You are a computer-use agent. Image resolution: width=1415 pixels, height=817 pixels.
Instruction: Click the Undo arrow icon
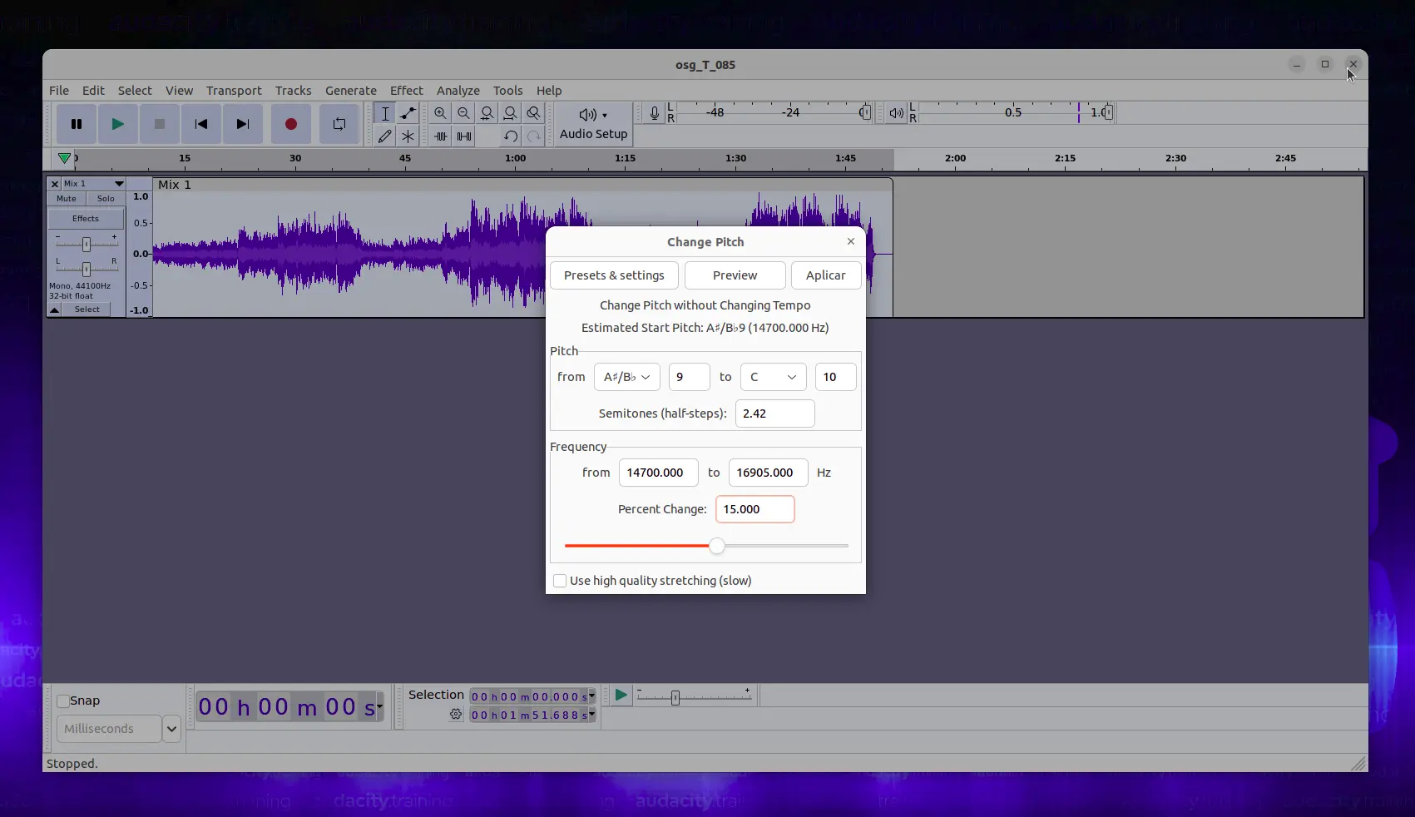511,136
